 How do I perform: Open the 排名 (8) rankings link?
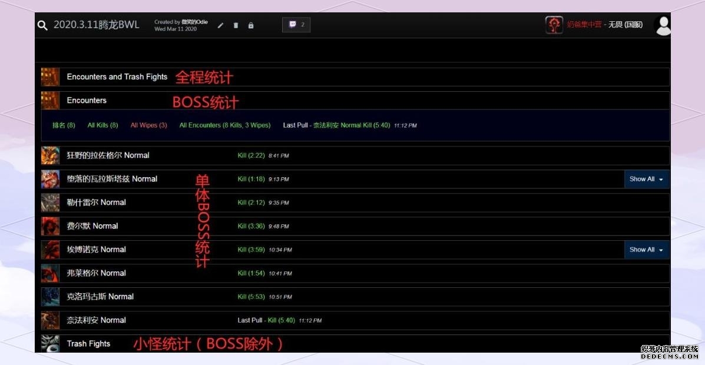tap(64, 125)
